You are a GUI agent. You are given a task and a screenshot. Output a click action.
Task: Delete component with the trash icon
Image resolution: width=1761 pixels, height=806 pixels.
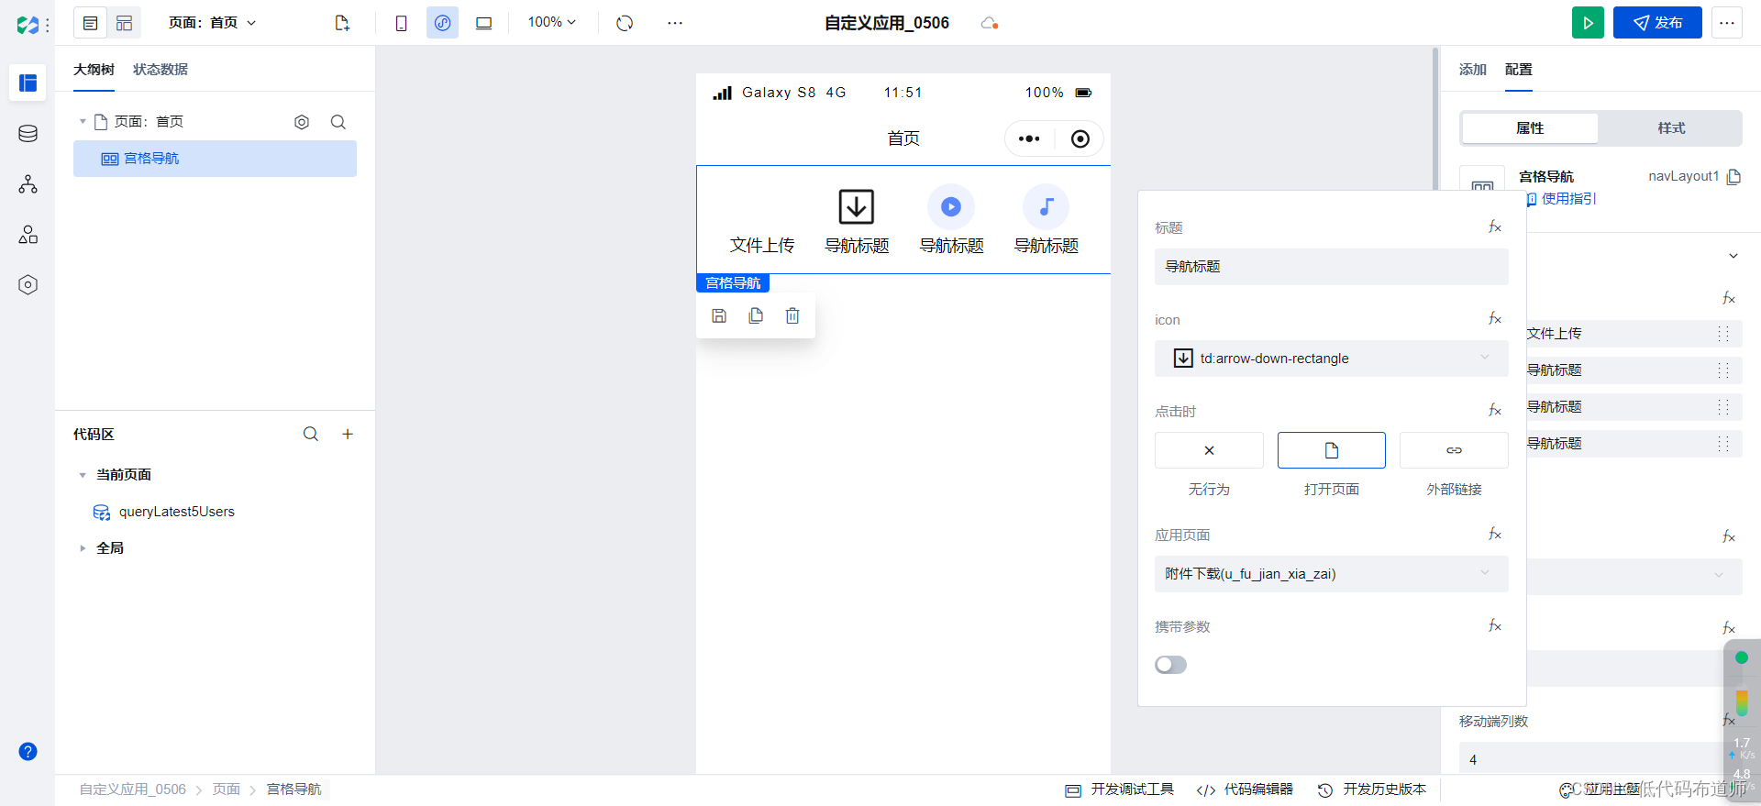pyautogui.click(x=792, y=315)
